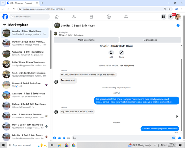The height and width of the screenshot is (148, 185).
Task: Click the Name edit pencil icon
Action: 121,53
